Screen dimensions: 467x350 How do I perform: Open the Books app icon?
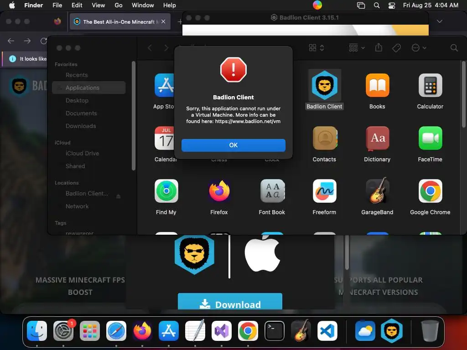(x=377, y=85)
